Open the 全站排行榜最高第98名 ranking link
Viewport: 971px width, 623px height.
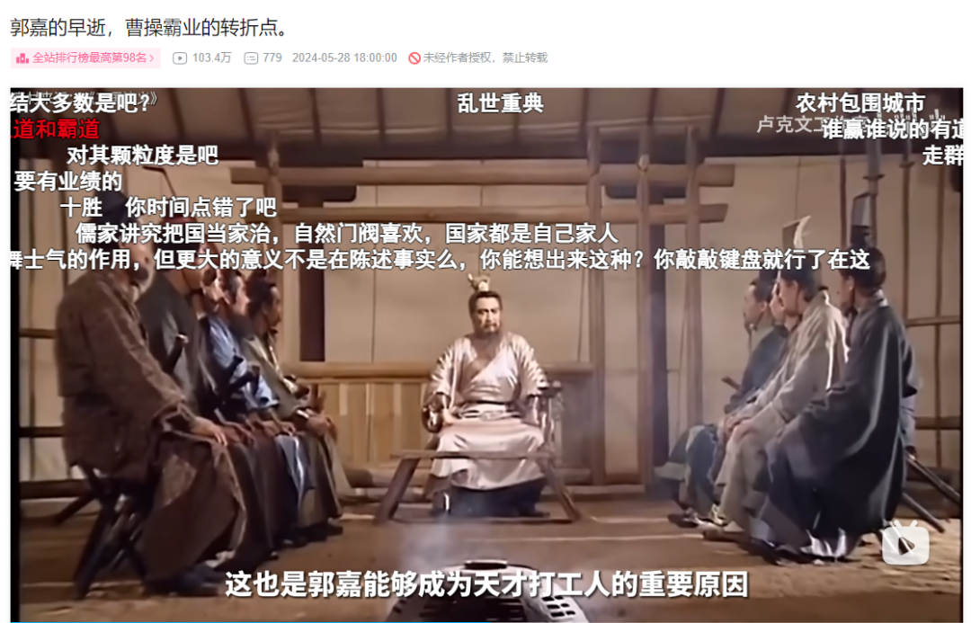(85, 58)
